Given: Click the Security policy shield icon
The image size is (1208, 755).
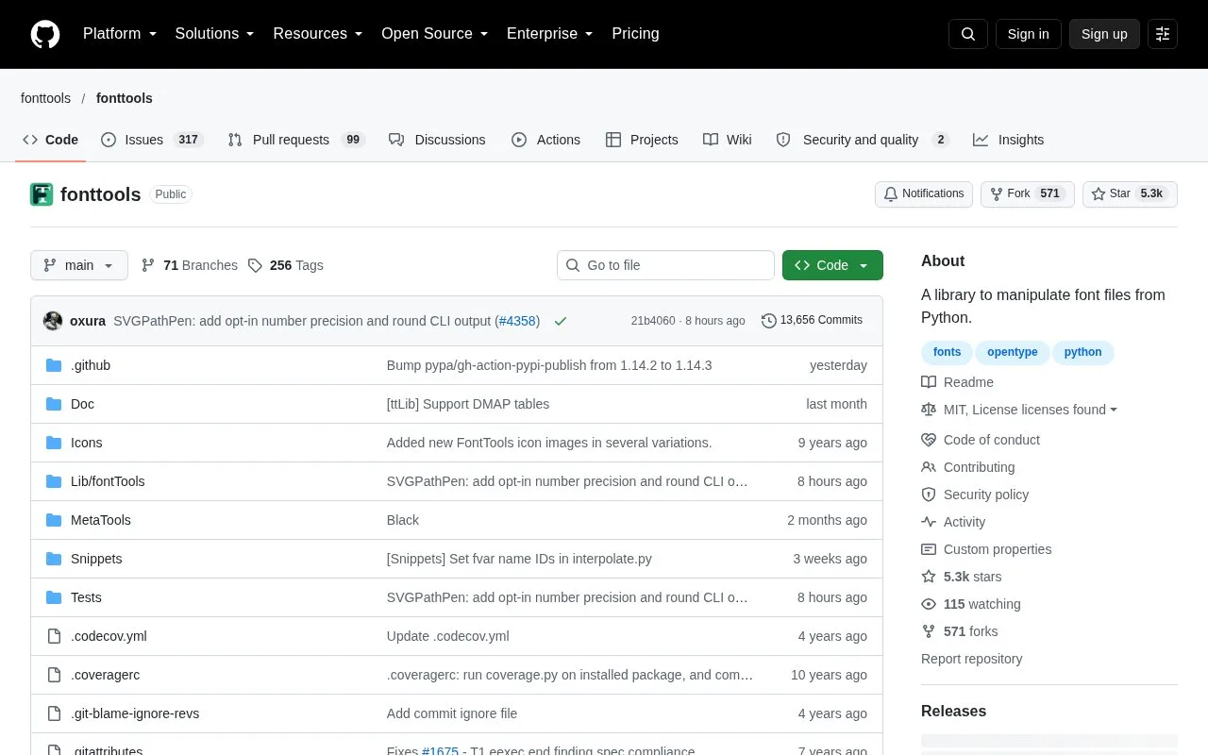Looking at the screenshot, I should pyautogui.click(x=929, y=495).
